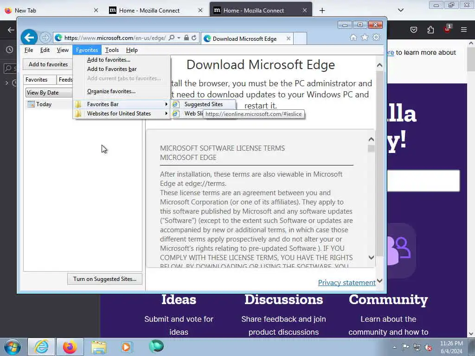Open the Privacy statement link

tap(347, 282)
